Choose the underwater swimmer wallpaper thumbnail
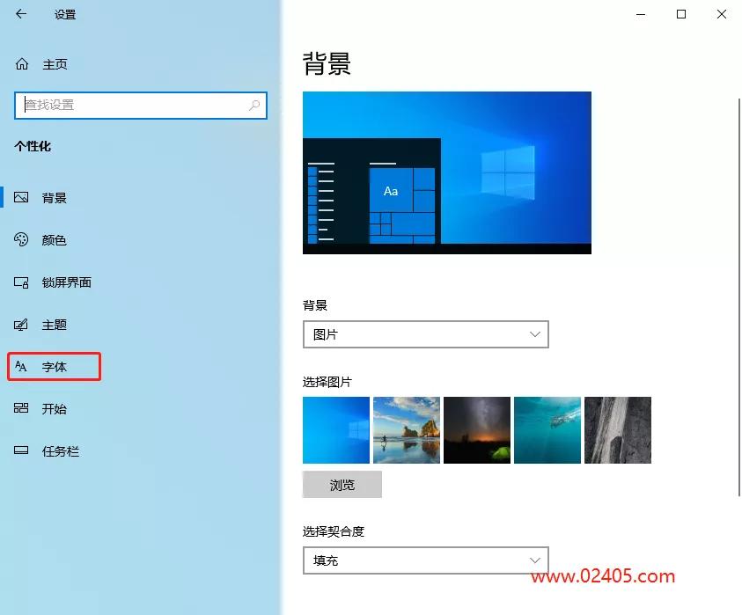742x615 pixels. (x=547, y=430)
